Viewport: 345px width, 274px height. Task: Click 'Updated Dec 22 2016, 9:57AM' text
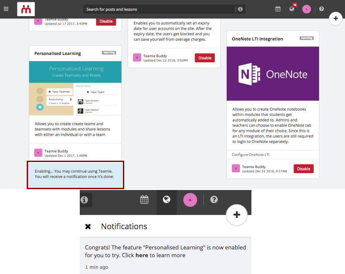264,171
